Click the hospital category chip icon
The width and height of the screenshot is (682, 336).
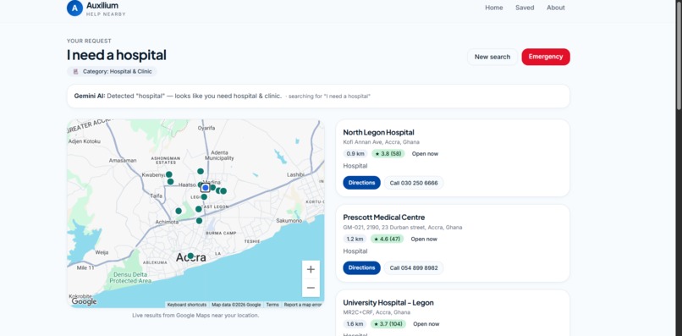(x=75, y=71)
